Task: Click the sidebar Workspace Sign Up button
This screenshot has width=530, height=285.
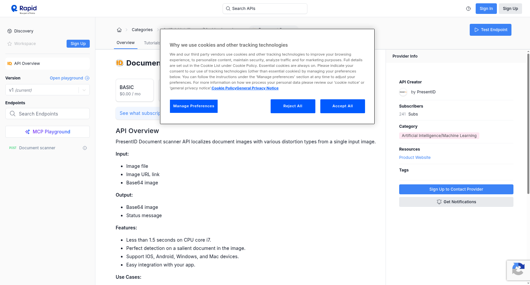Action: pos(78,44)
